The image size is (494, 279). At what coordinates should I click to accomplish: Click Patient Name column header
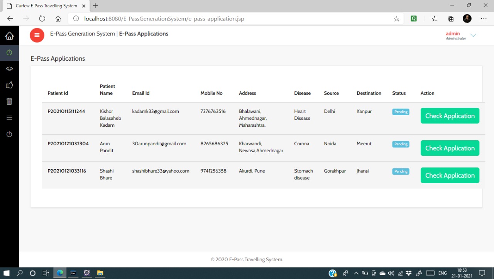(x=107, y=90)
